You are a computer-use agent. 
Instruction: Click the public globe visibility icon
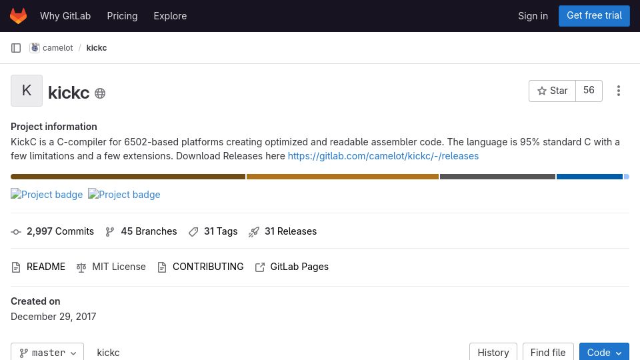point(100,93)
